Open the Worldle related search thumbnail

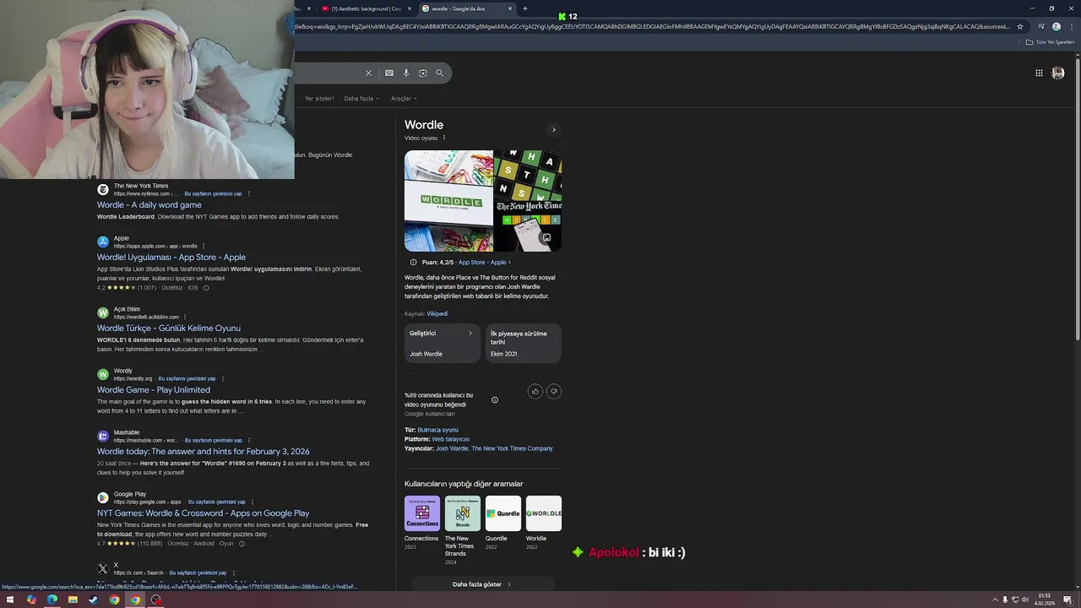(x=544, y=513)
